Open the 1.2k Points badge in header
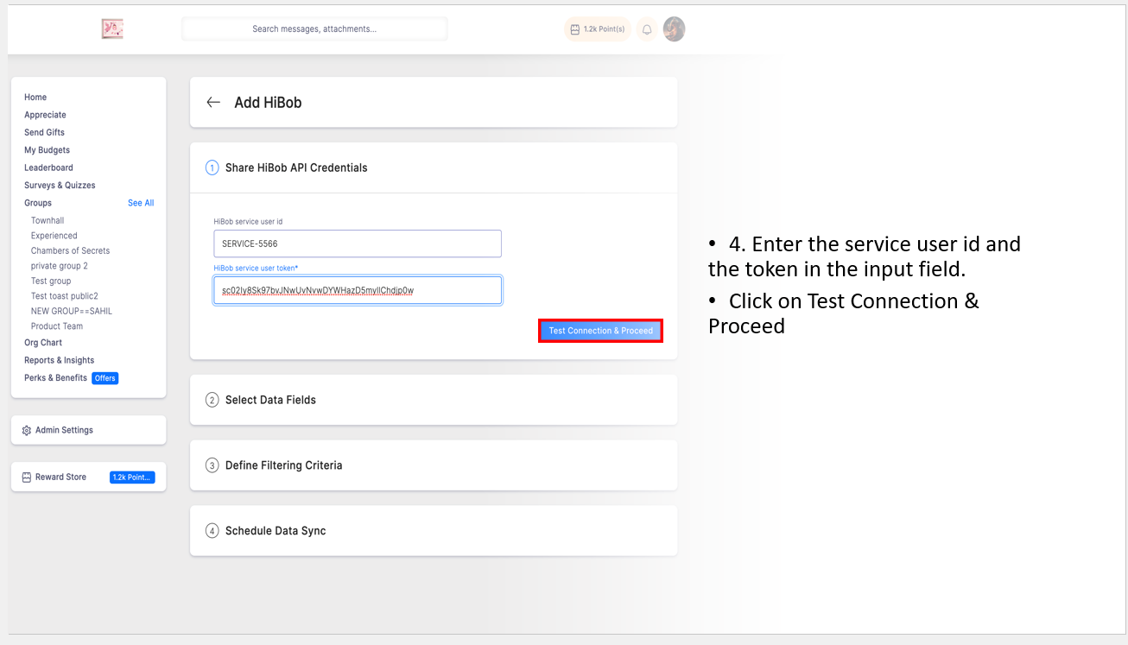 [597, 29]
